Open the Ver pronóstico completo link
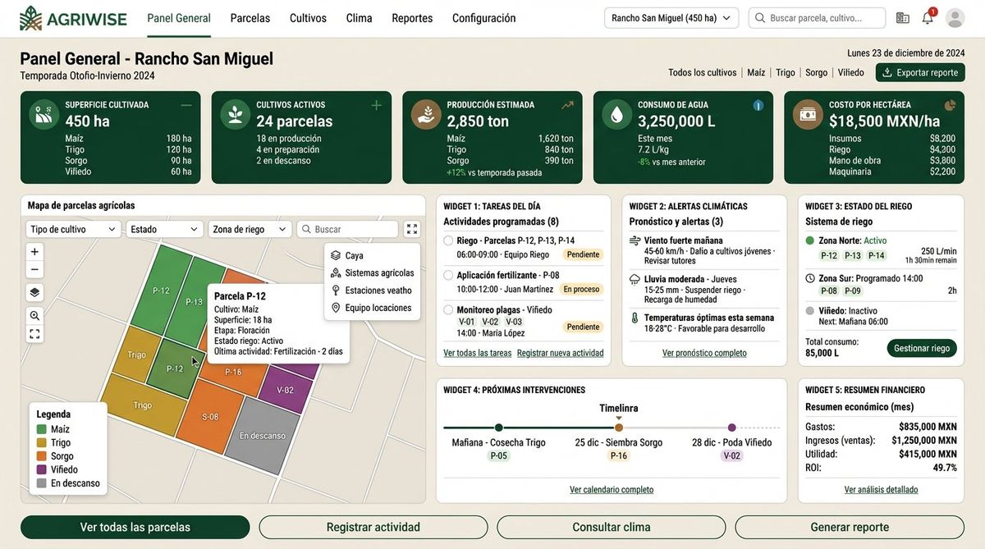The width and height of the screenshot is (985, 549). [704, 353]
